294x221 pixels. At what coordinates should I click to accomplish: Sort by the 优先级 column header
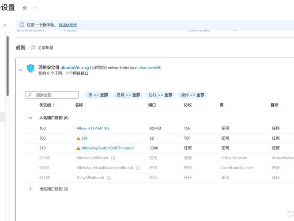[x=47, y=105]
